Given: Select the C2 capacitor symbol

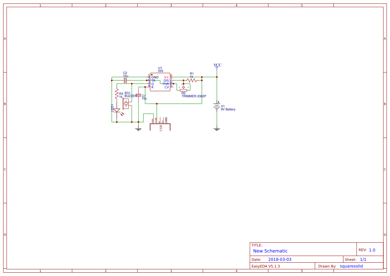Looking at the screenshot, I should (125, 80).
